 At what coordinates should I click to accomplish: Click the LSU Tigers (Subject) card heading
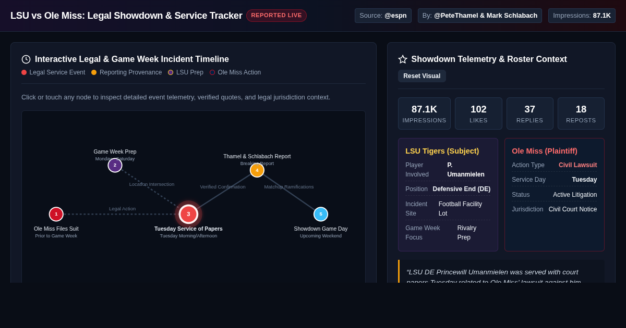tap(442, 151)
